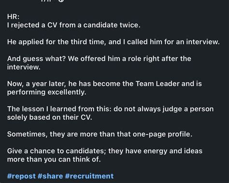
Task: Click 'Sometimes, they are more' sentence
Action: pyautogui.click(x=100, y=134)
